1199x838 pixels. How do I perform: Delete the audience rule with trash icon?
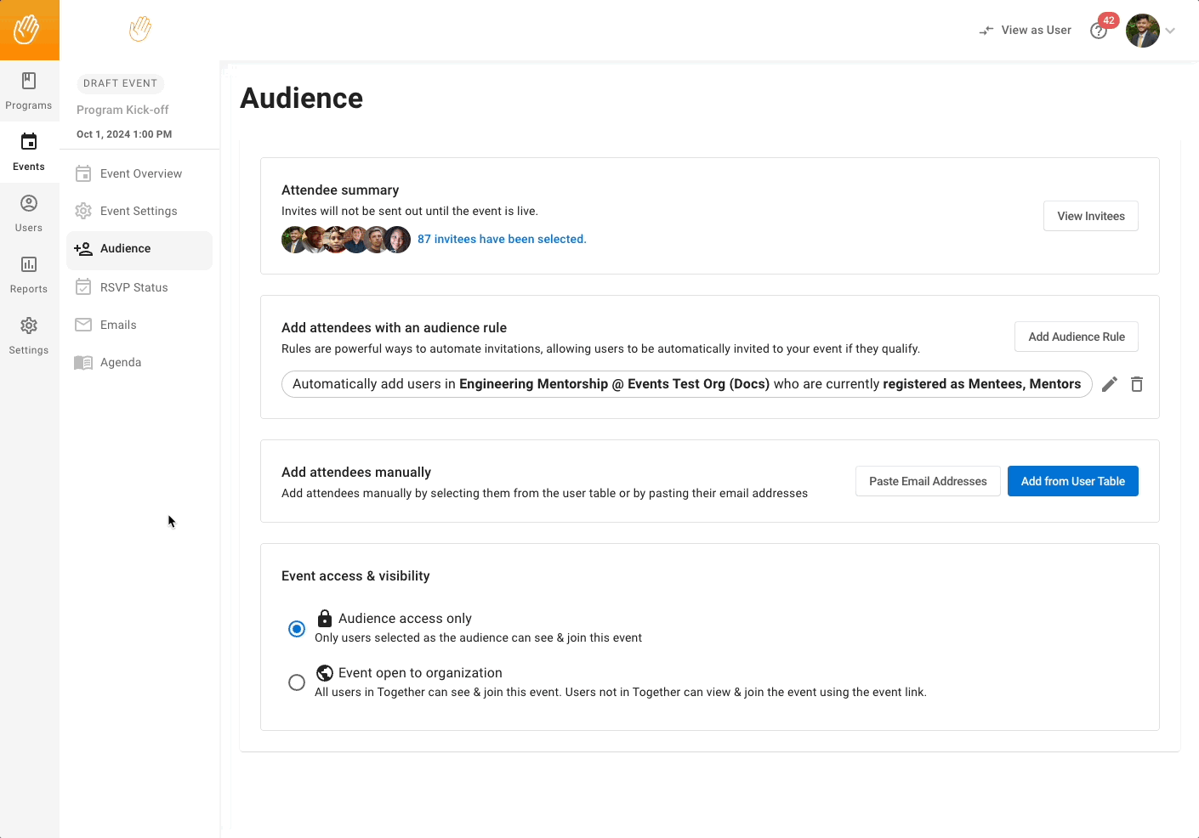(x=1137, y=384)
